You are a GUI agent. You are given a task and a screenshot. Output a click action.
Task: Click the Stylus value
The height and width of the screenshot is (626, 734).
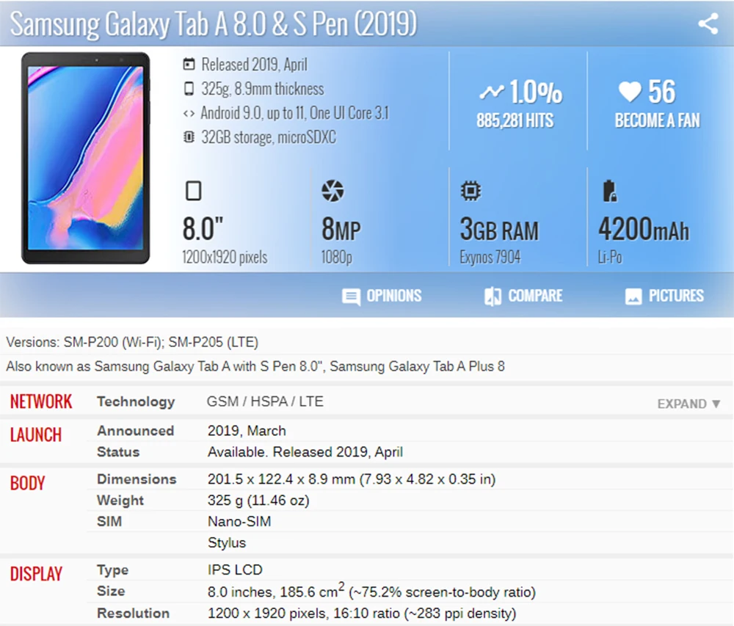pos(227,543)
